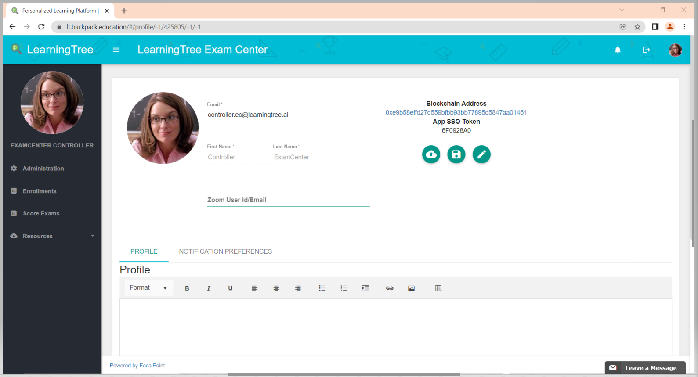
Task: Switch to Notification Preferences tab
Action: (x=225, y=251)
